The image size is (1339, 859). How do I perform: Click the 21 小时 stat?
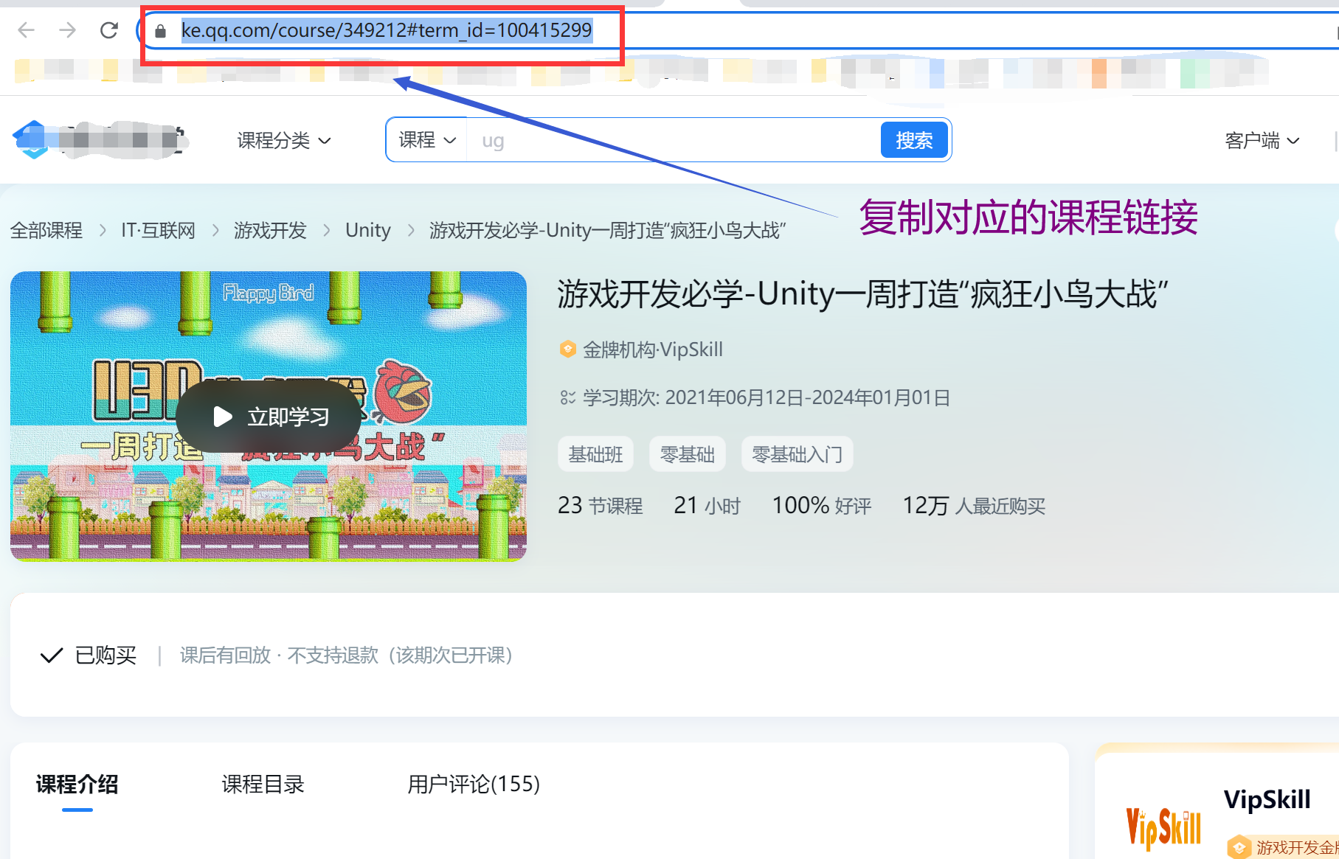point(707,506)
